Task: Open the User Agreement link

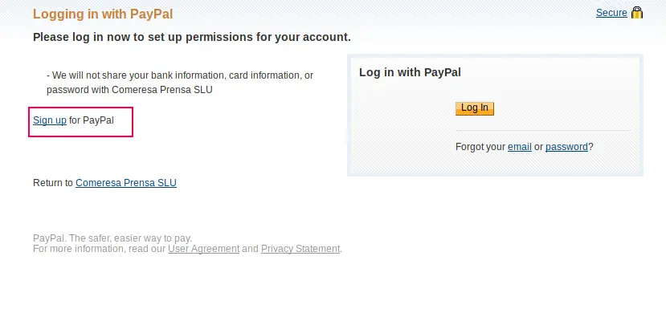Action: pyautogui.click(x=203, y=249)
